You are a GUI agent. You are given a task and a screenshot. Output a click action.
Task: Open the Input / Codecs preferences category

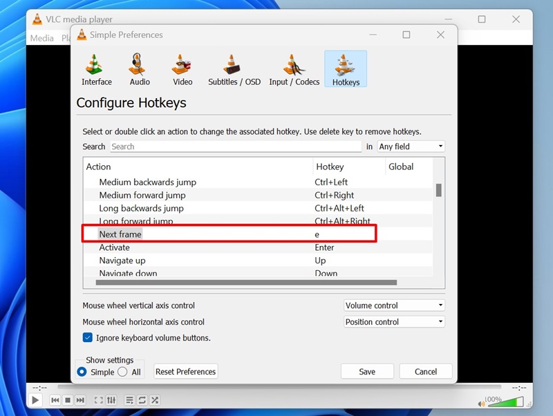[294, 70]
